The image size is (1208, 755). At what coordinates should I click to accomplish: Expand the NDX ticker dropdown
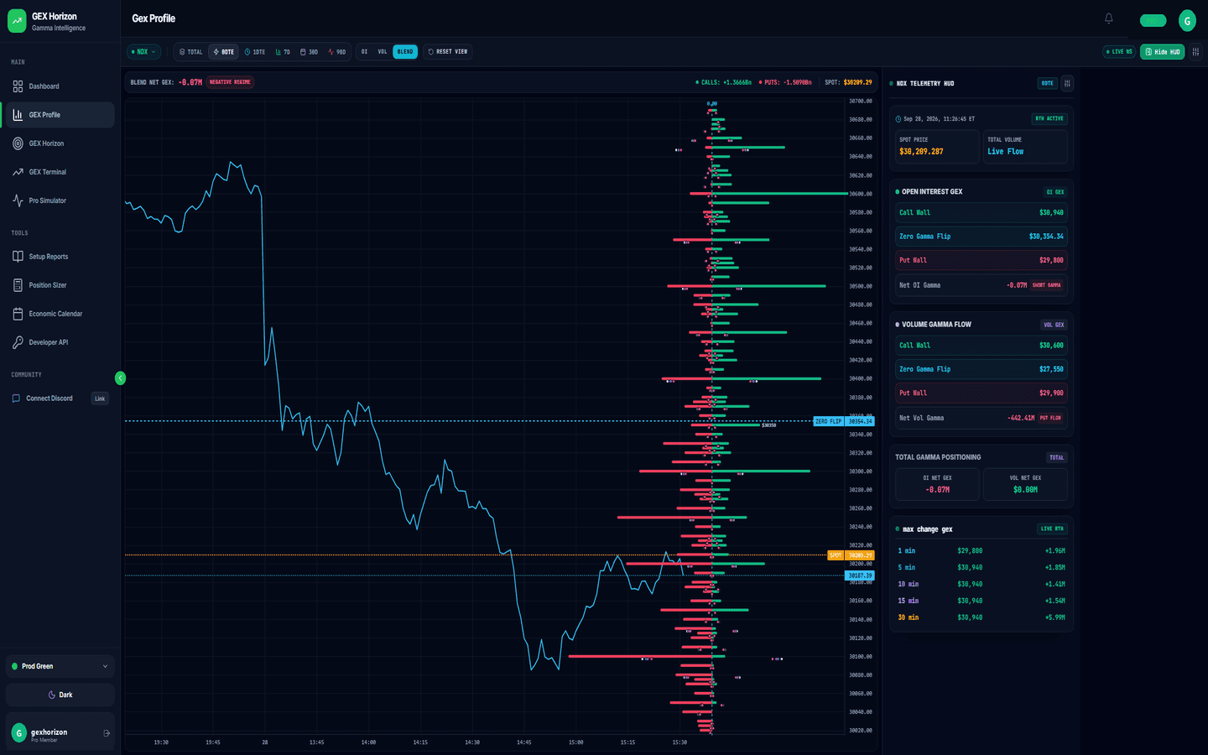pyautogui.click(x=143, y=52)
